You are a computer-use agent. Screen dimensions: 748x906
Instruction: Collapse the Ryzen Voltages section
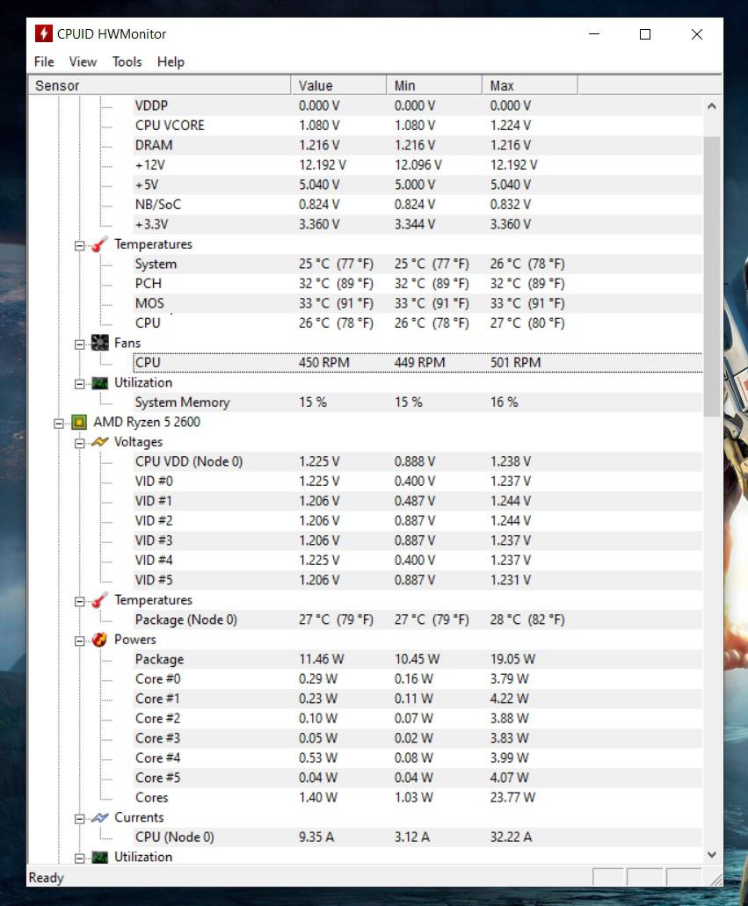pyautogui.click(x=80, y=443)
